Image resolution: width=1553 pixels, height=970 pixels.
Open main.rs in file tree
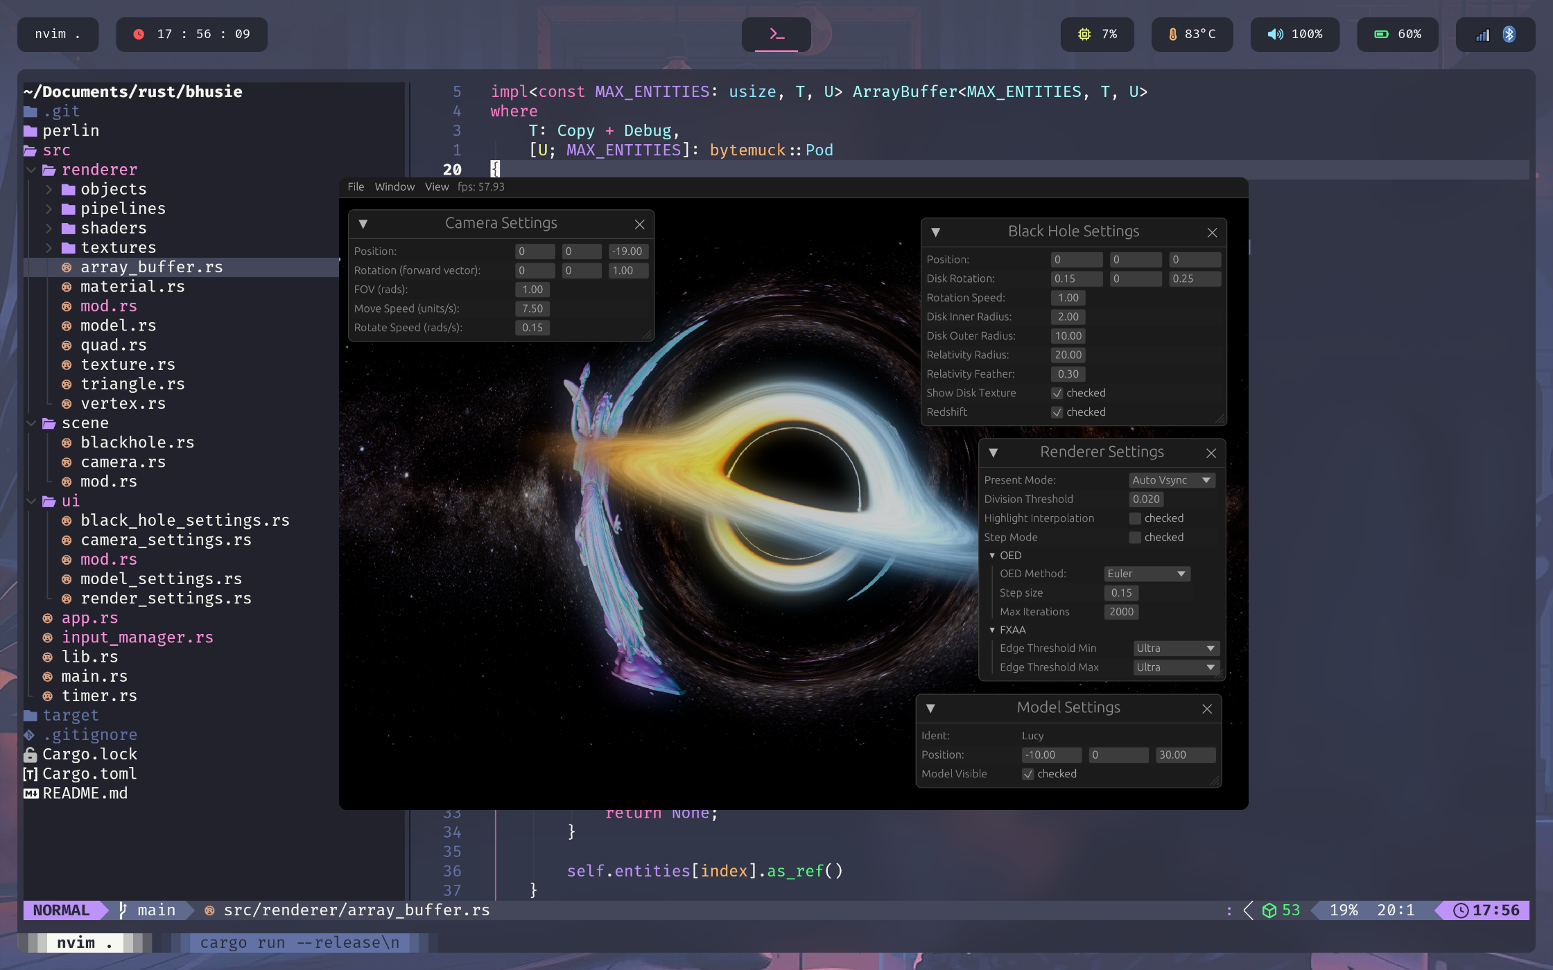pos(94,676)
